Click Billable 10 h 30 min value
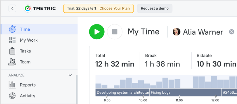Screen dimensions: 237x104 tap(216, 64)
